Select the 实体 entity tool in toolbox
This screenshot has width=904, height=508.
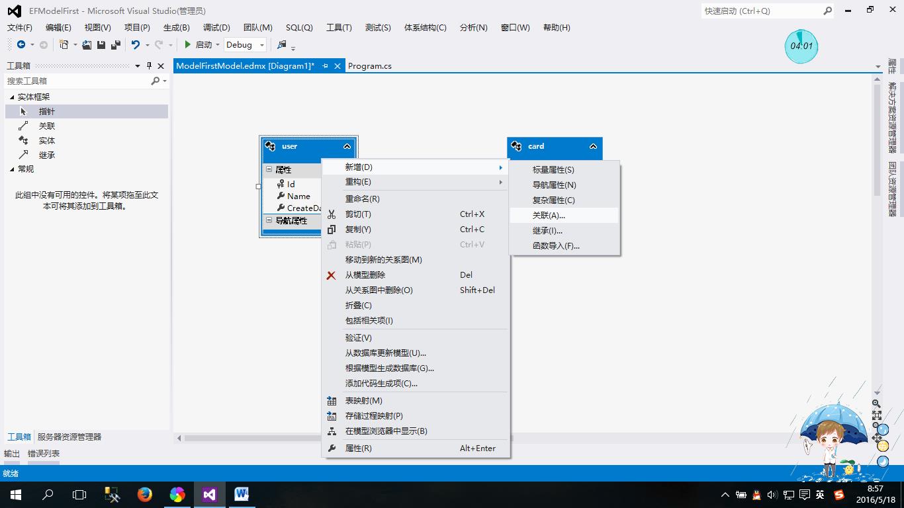point(87,140)
